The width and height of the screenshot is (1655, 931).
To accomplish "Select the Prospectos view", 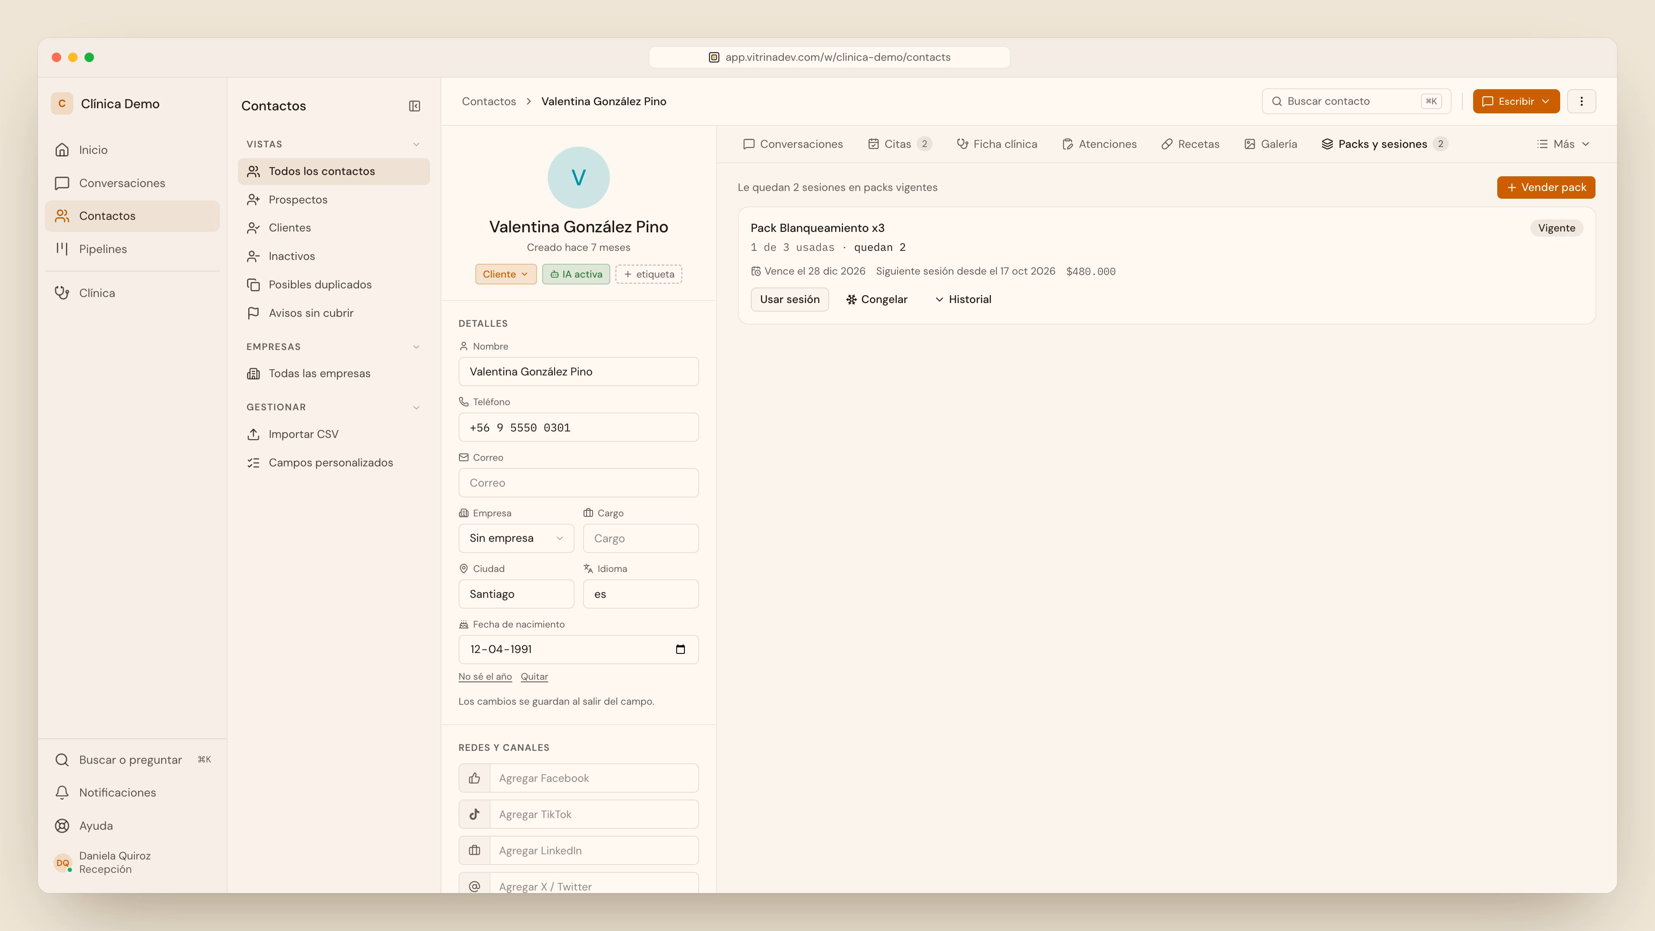I will tap(334, 200).
